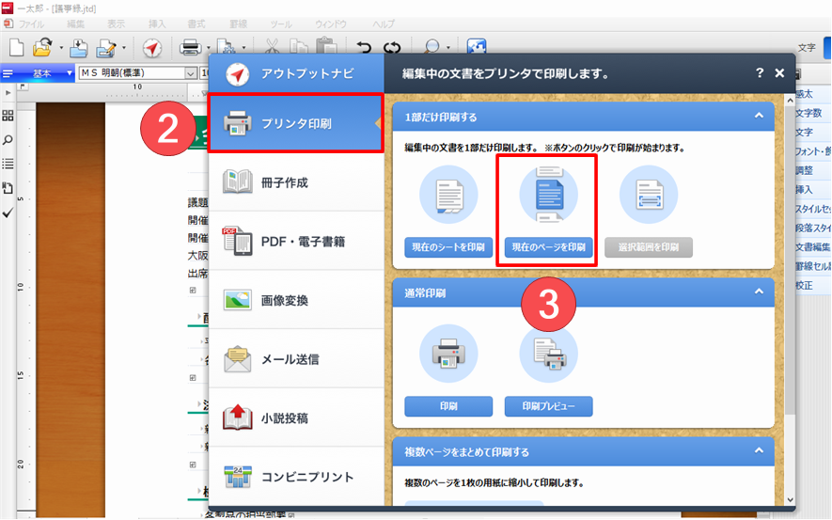Click the magnifier zoom toolbar icon

click(432, 47)
